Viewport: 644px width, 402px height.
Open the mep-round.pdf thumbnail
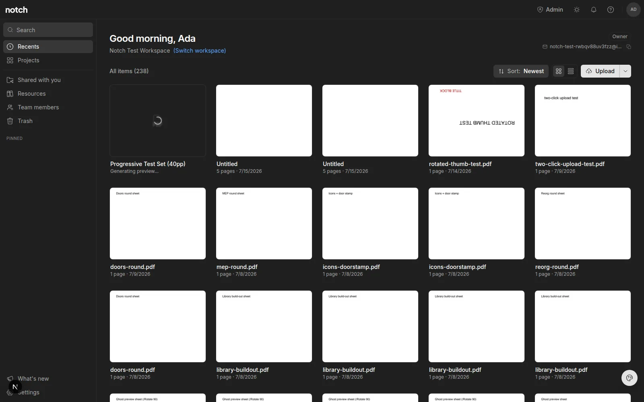tap(264, 224)
